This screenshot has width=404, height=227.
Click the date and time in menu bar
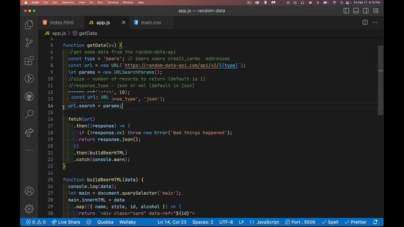pos(367,3)
